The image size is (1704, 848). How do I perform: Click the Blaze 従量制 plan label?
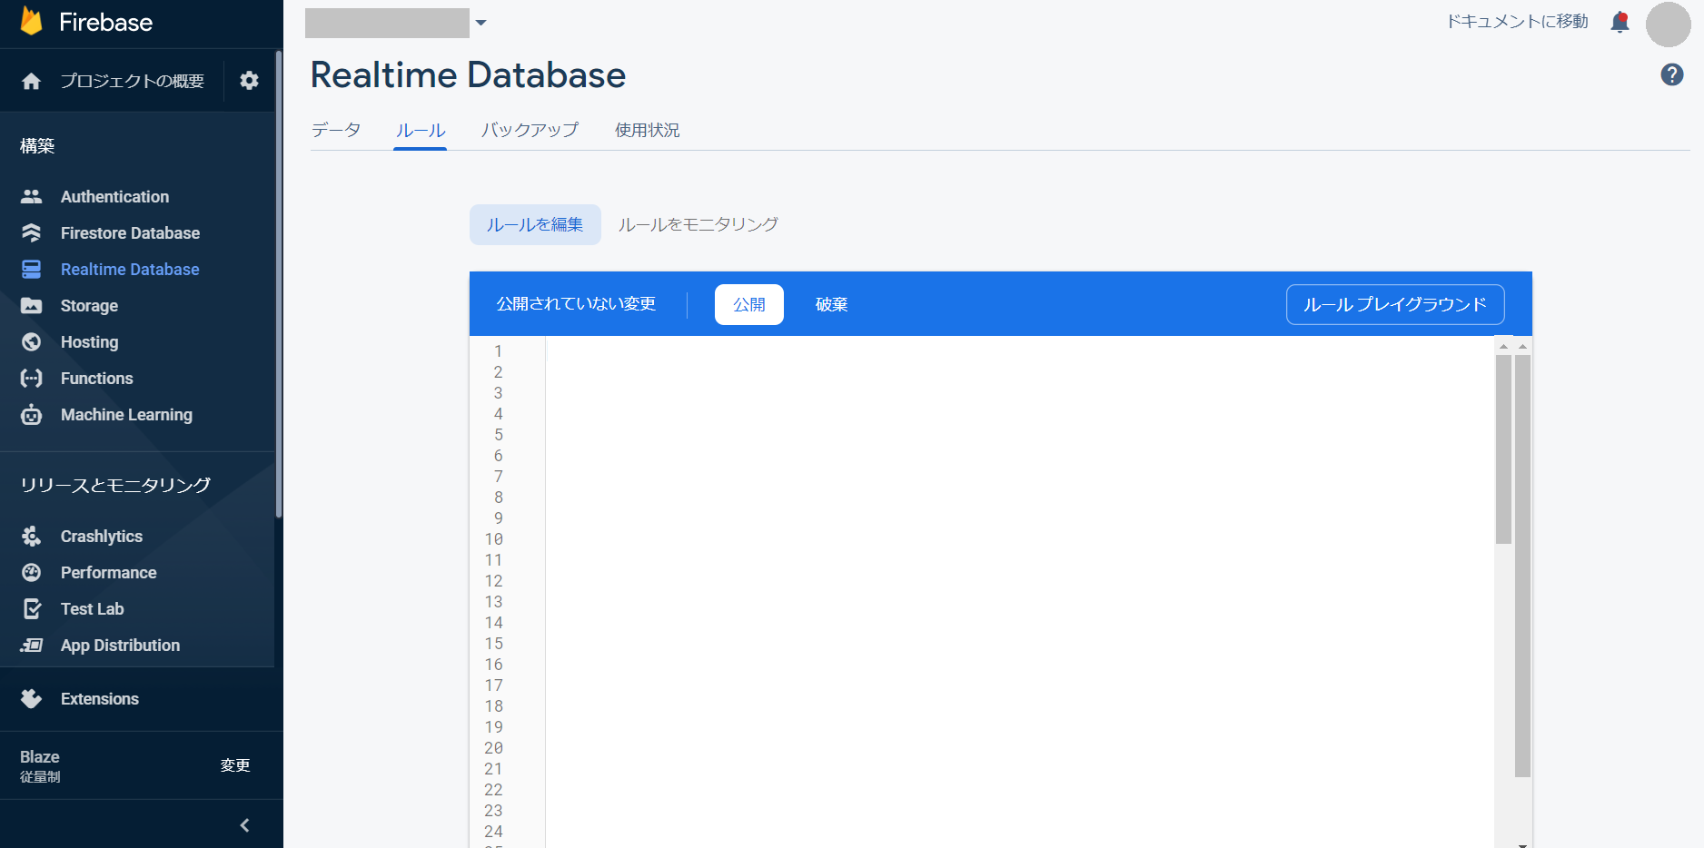point(40,765)
